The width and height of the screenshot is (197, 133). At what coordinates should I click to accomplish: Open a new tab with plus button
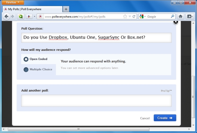point(66,9)
